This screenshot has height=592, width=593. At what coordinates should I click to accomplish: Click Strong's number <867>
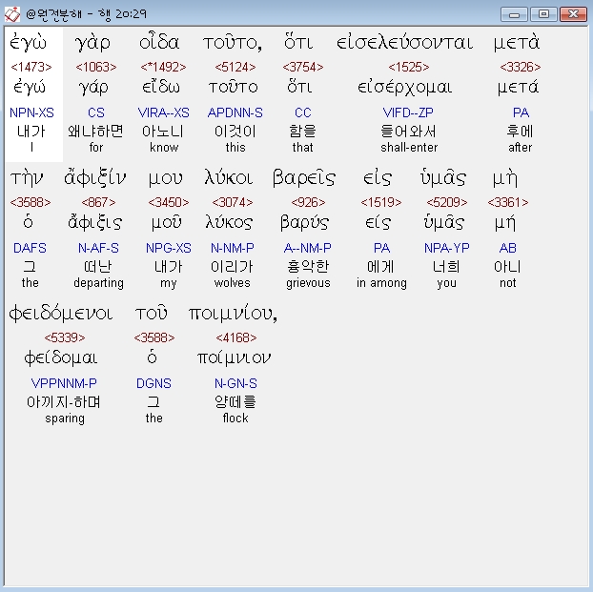tap(98, 202)
